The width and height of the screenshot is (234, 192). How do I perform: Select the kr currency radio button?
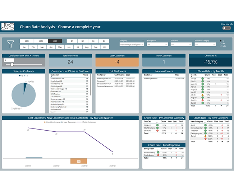point(221,41)
